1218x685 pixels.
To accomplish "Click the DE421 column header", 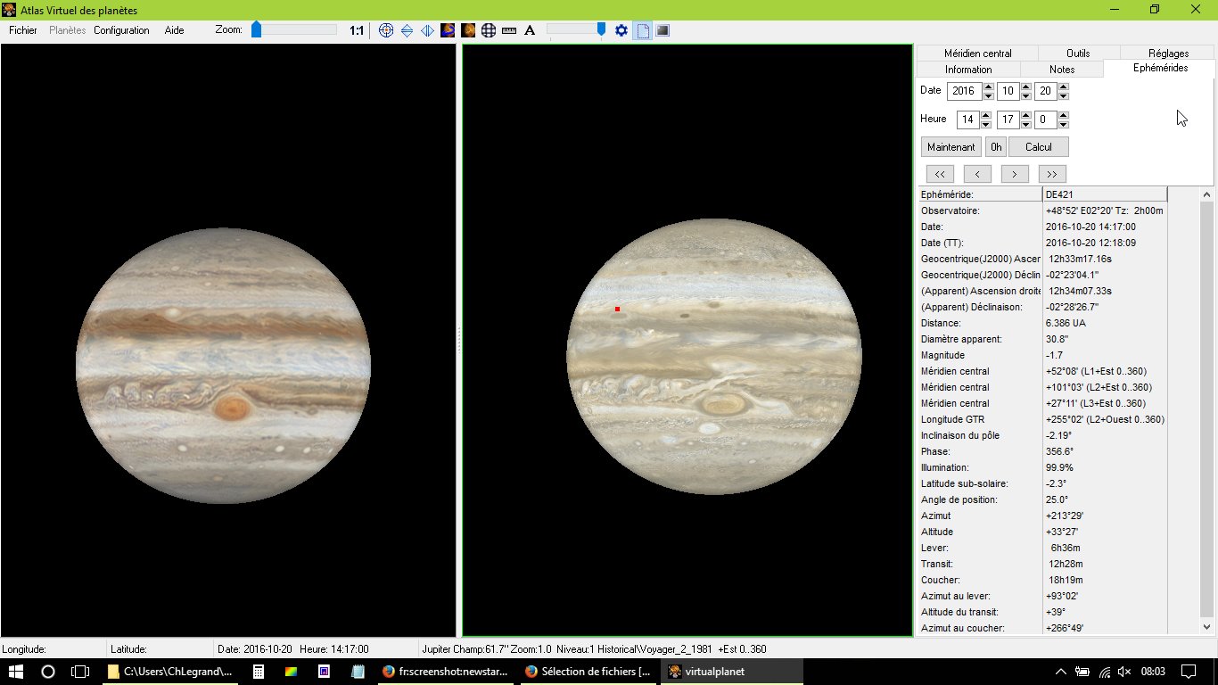I will click(x=1105, y=194).
